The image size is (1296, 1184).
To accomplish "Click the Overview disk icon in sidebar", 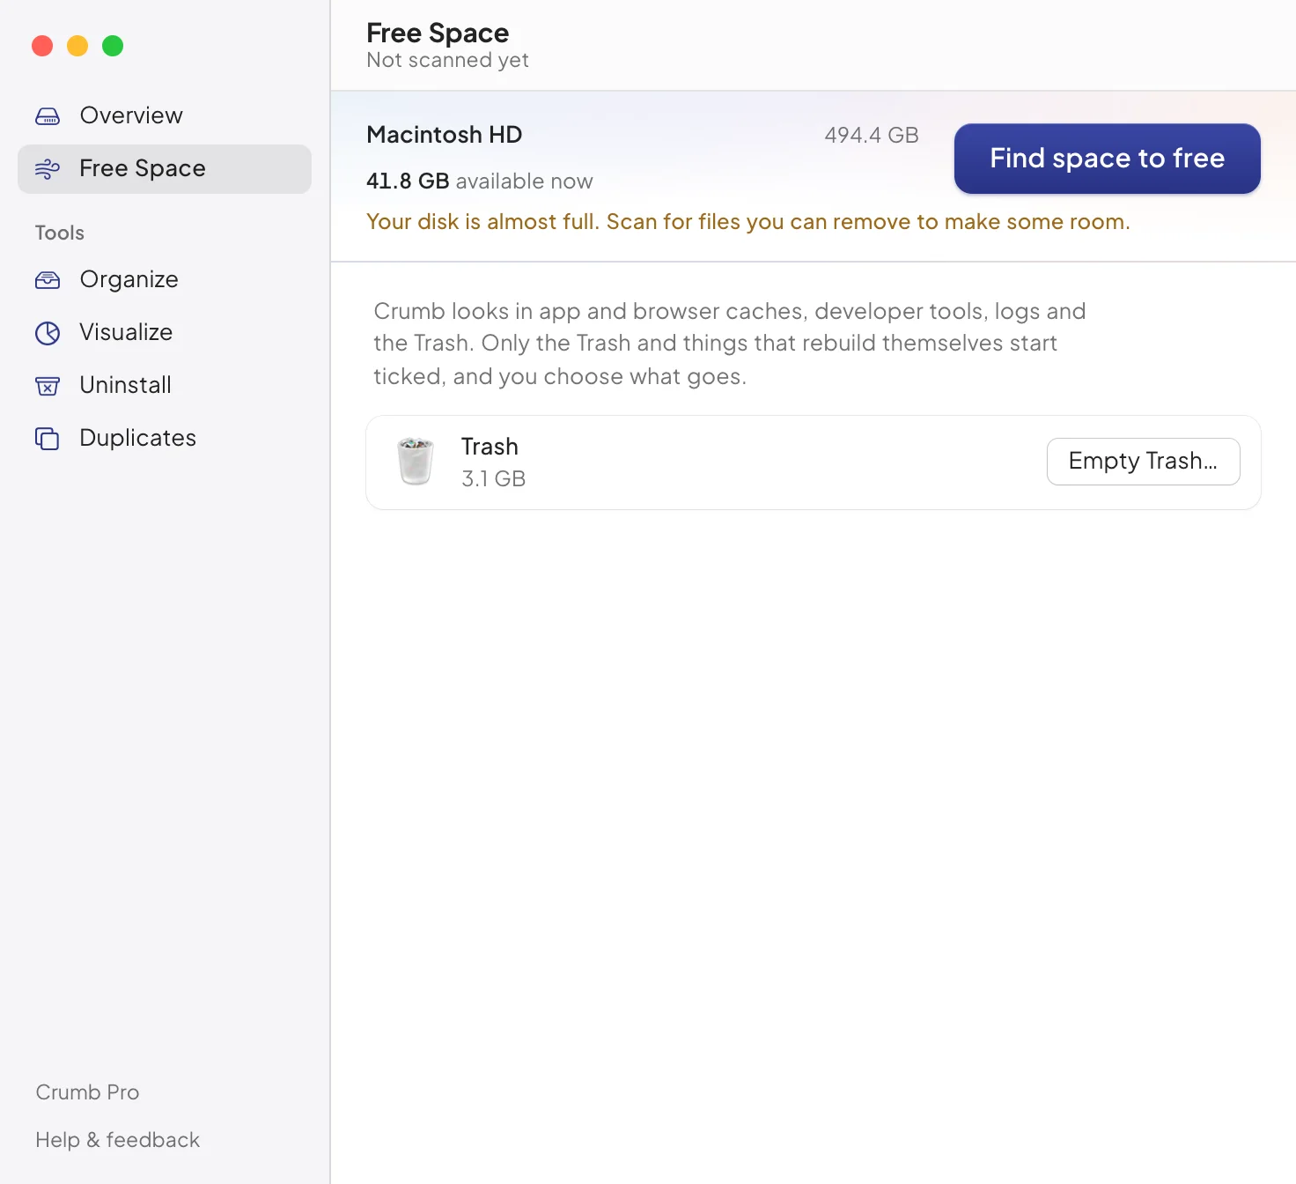I will [x=48, y=116].
